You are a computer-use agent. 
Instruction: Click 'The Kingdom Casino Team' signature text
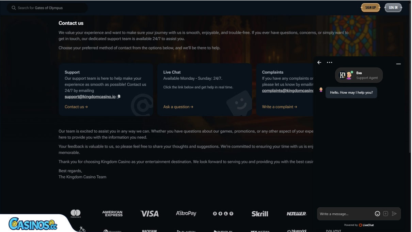point(82,177)
